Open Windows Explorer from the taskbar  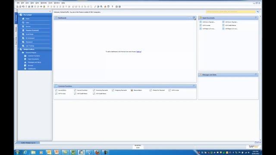pos(33,152)
